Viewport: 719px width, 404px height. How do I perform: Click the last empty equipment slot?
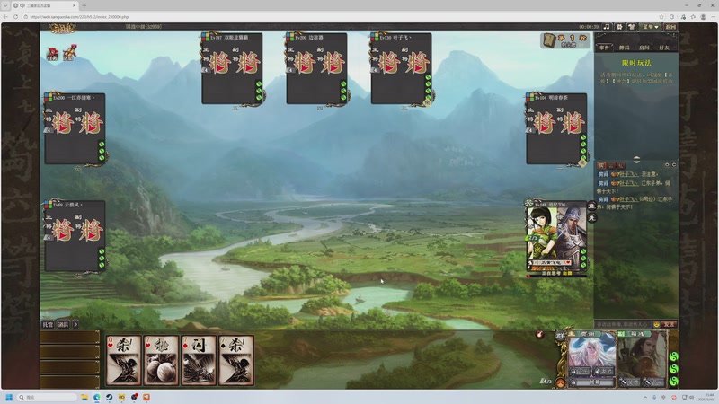[x=70, y=382]
